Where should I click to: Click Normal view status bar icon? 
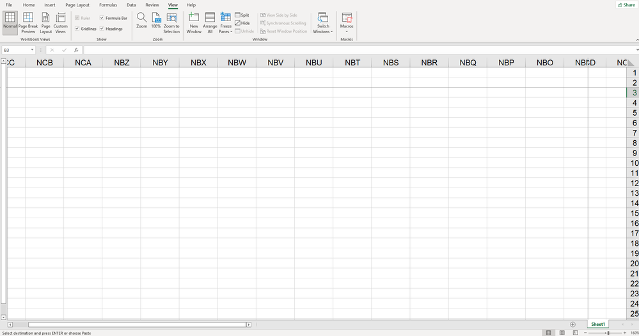tap(549, 333)
